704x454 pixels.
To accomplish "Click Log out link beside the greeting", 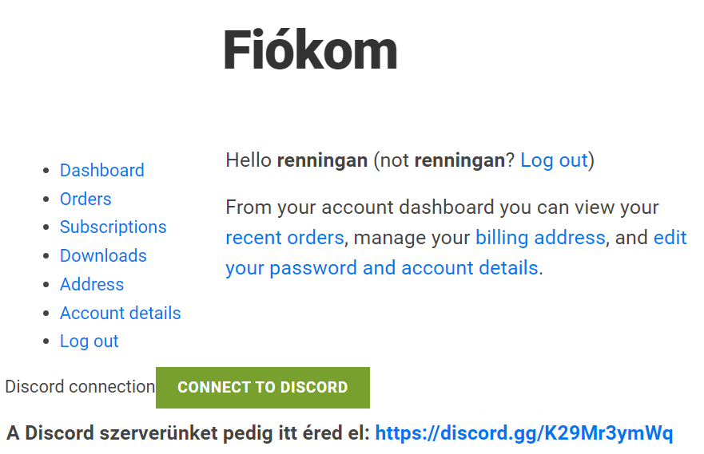I will (553, 160).
